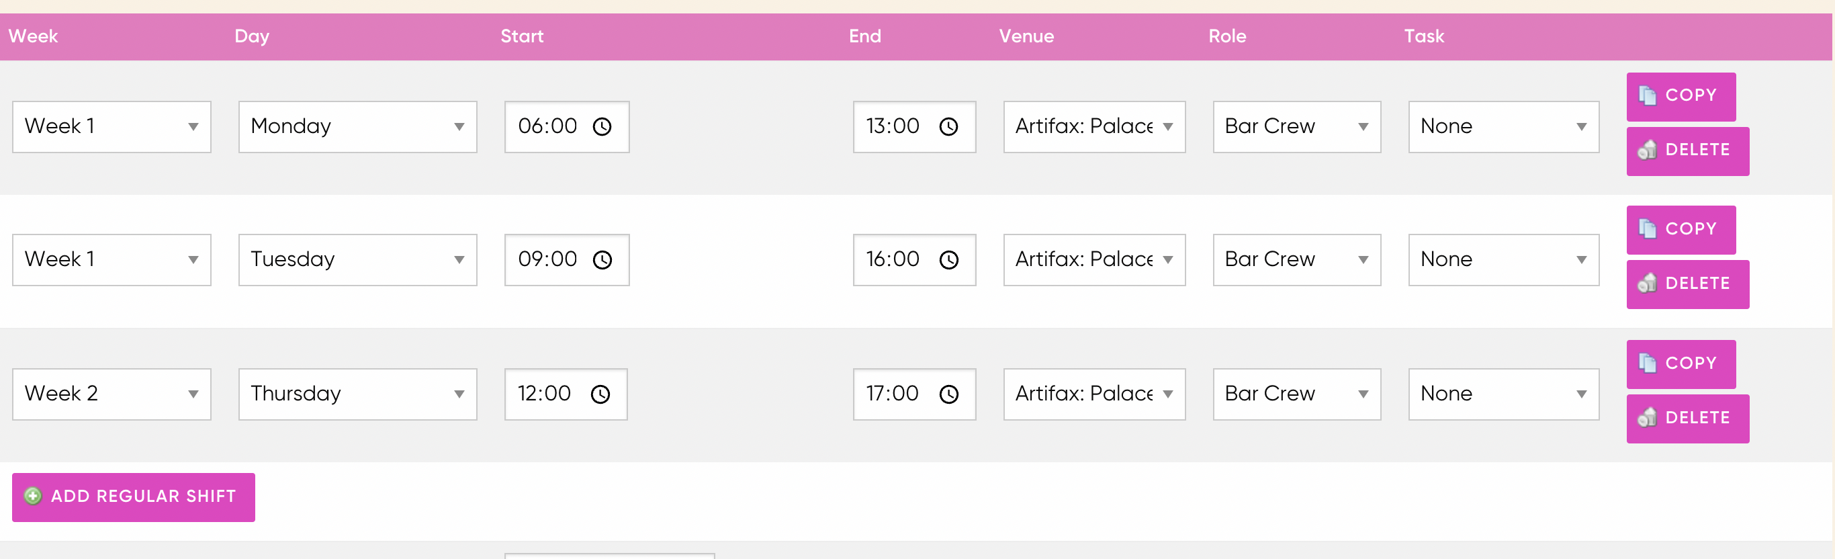Image resolution: width=1835 pixels, height=559 pixels.
Task: Delete the Monday 06:00 shift
Action: 1687,151
